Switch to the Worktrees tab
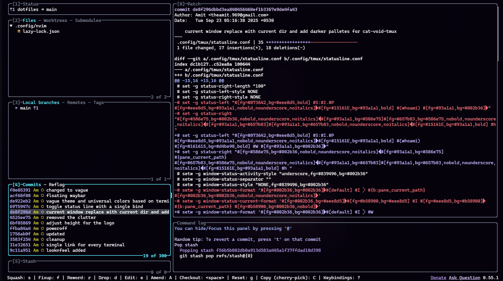The width and height of the screenshot is (503, 281). tap(55, 20)
